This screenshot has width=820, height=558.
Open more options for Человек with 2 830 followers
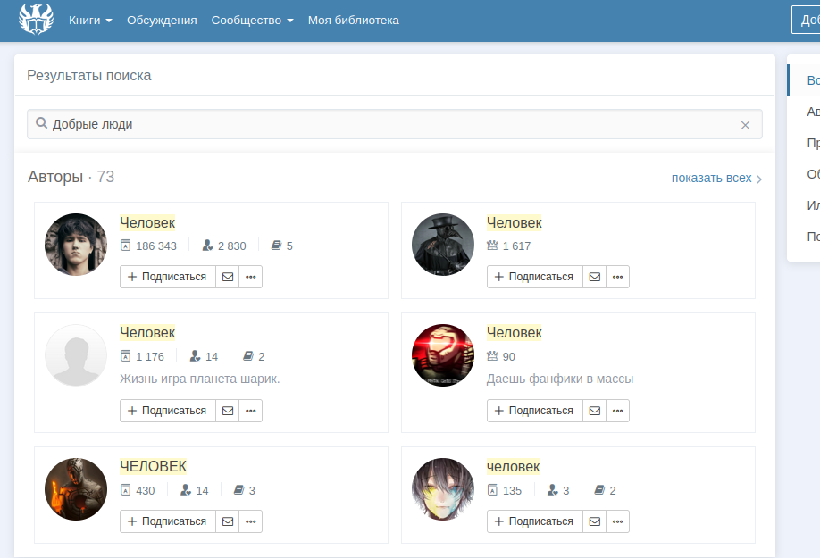(250, 277)
